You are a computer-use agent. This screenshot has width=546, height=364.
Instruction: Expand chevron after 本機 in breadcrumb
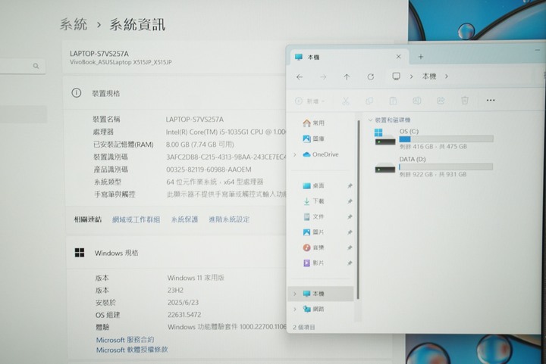[x=447, y=76]
